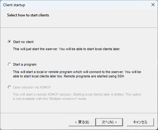
Task: Click the line mentioning Remote programs using SSH
Action: click(69, 76)
